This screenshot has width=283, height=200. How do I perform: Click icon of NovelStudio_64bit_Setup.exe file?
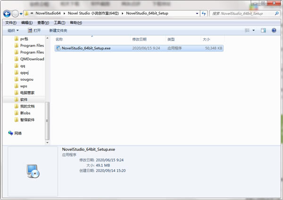(x=58, y=48)
